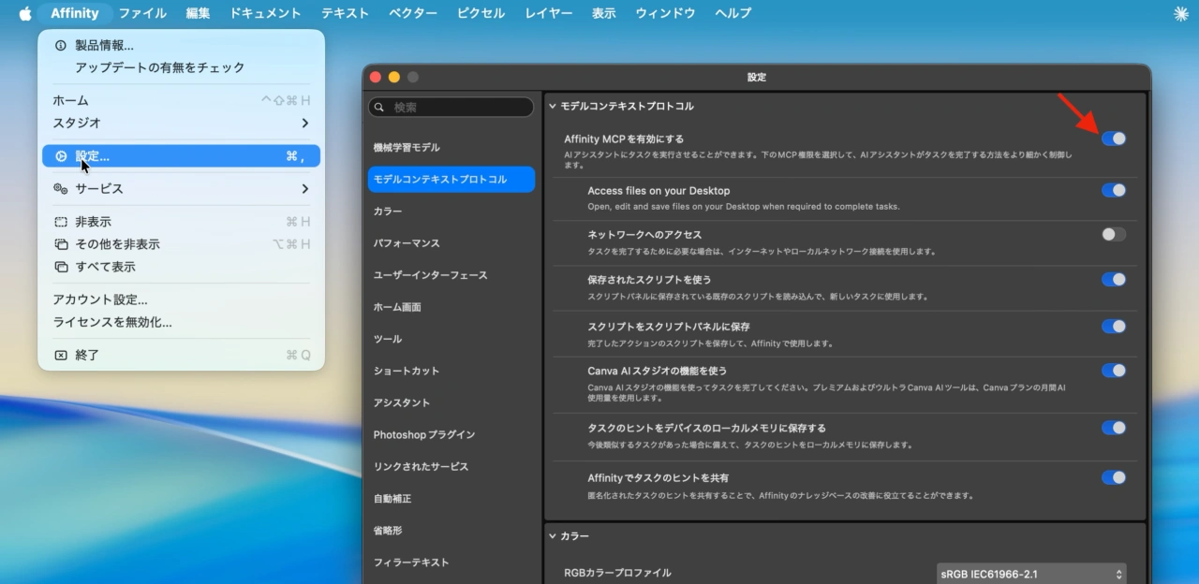Enable ネットワークへのアクセス

tap(1114, 234)
